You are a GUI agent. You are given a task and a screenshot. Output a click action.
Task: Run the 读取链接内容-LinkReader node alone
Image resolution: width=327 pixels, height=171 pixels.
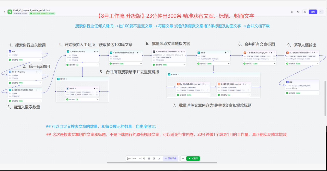(181, 51)
